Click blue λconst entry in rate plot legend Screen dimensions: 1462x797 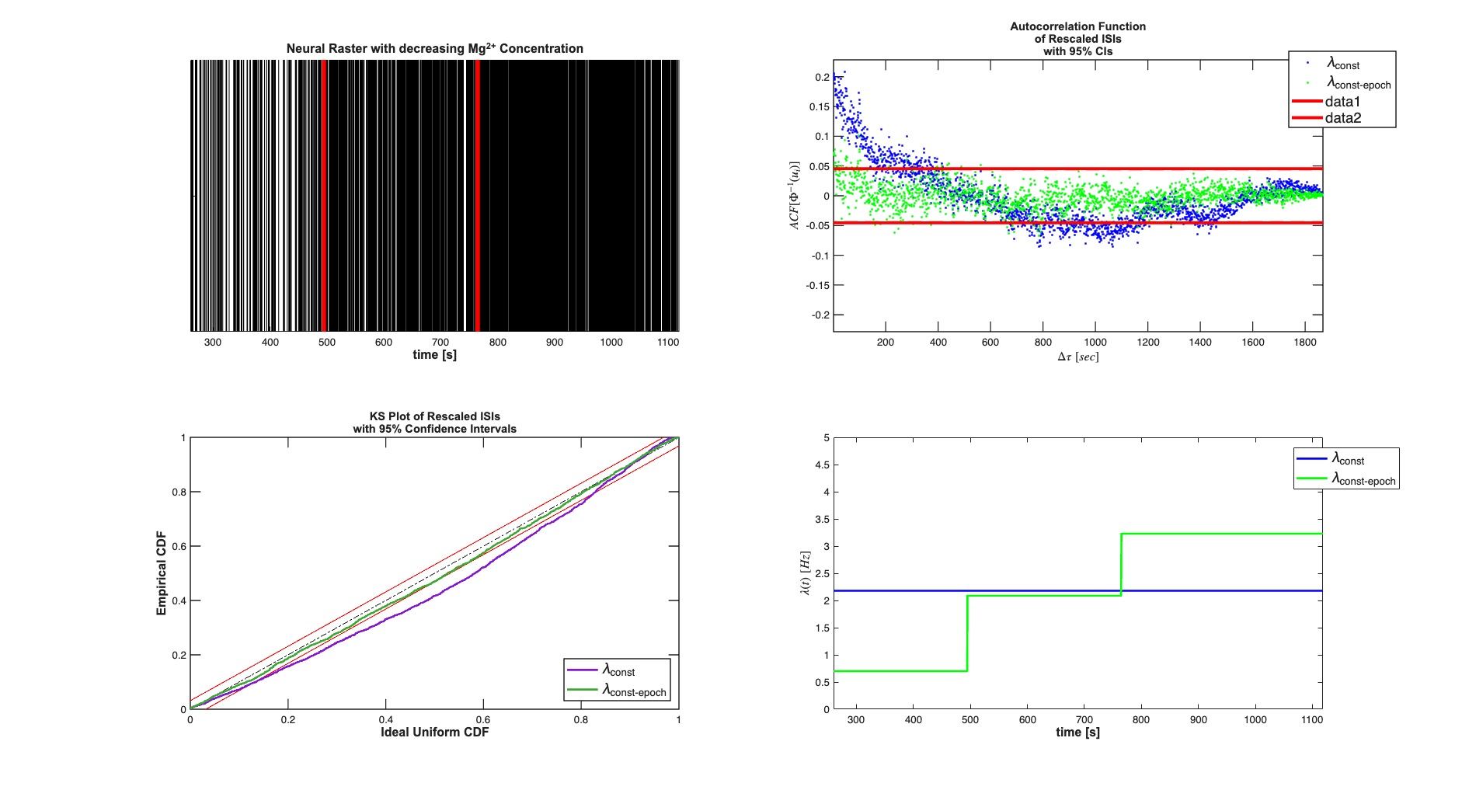[1348, 459]
